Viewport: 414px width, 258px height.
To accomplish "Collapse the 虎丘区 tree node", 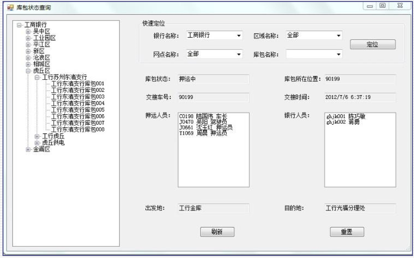I will (28, 71).
